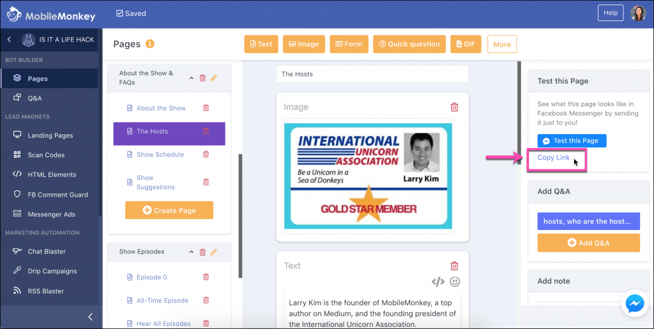Collapse the left sidebar
Screen dimensions: 654x329
(x=91, y=318)
